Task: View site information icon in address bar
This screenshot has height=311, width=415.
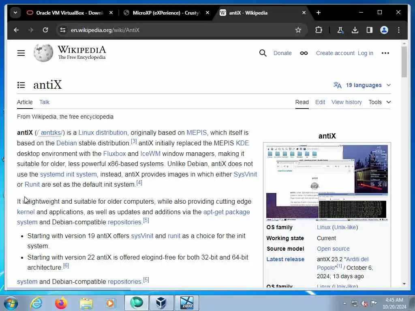Action: pyautogui.click(x=63, y=30)
